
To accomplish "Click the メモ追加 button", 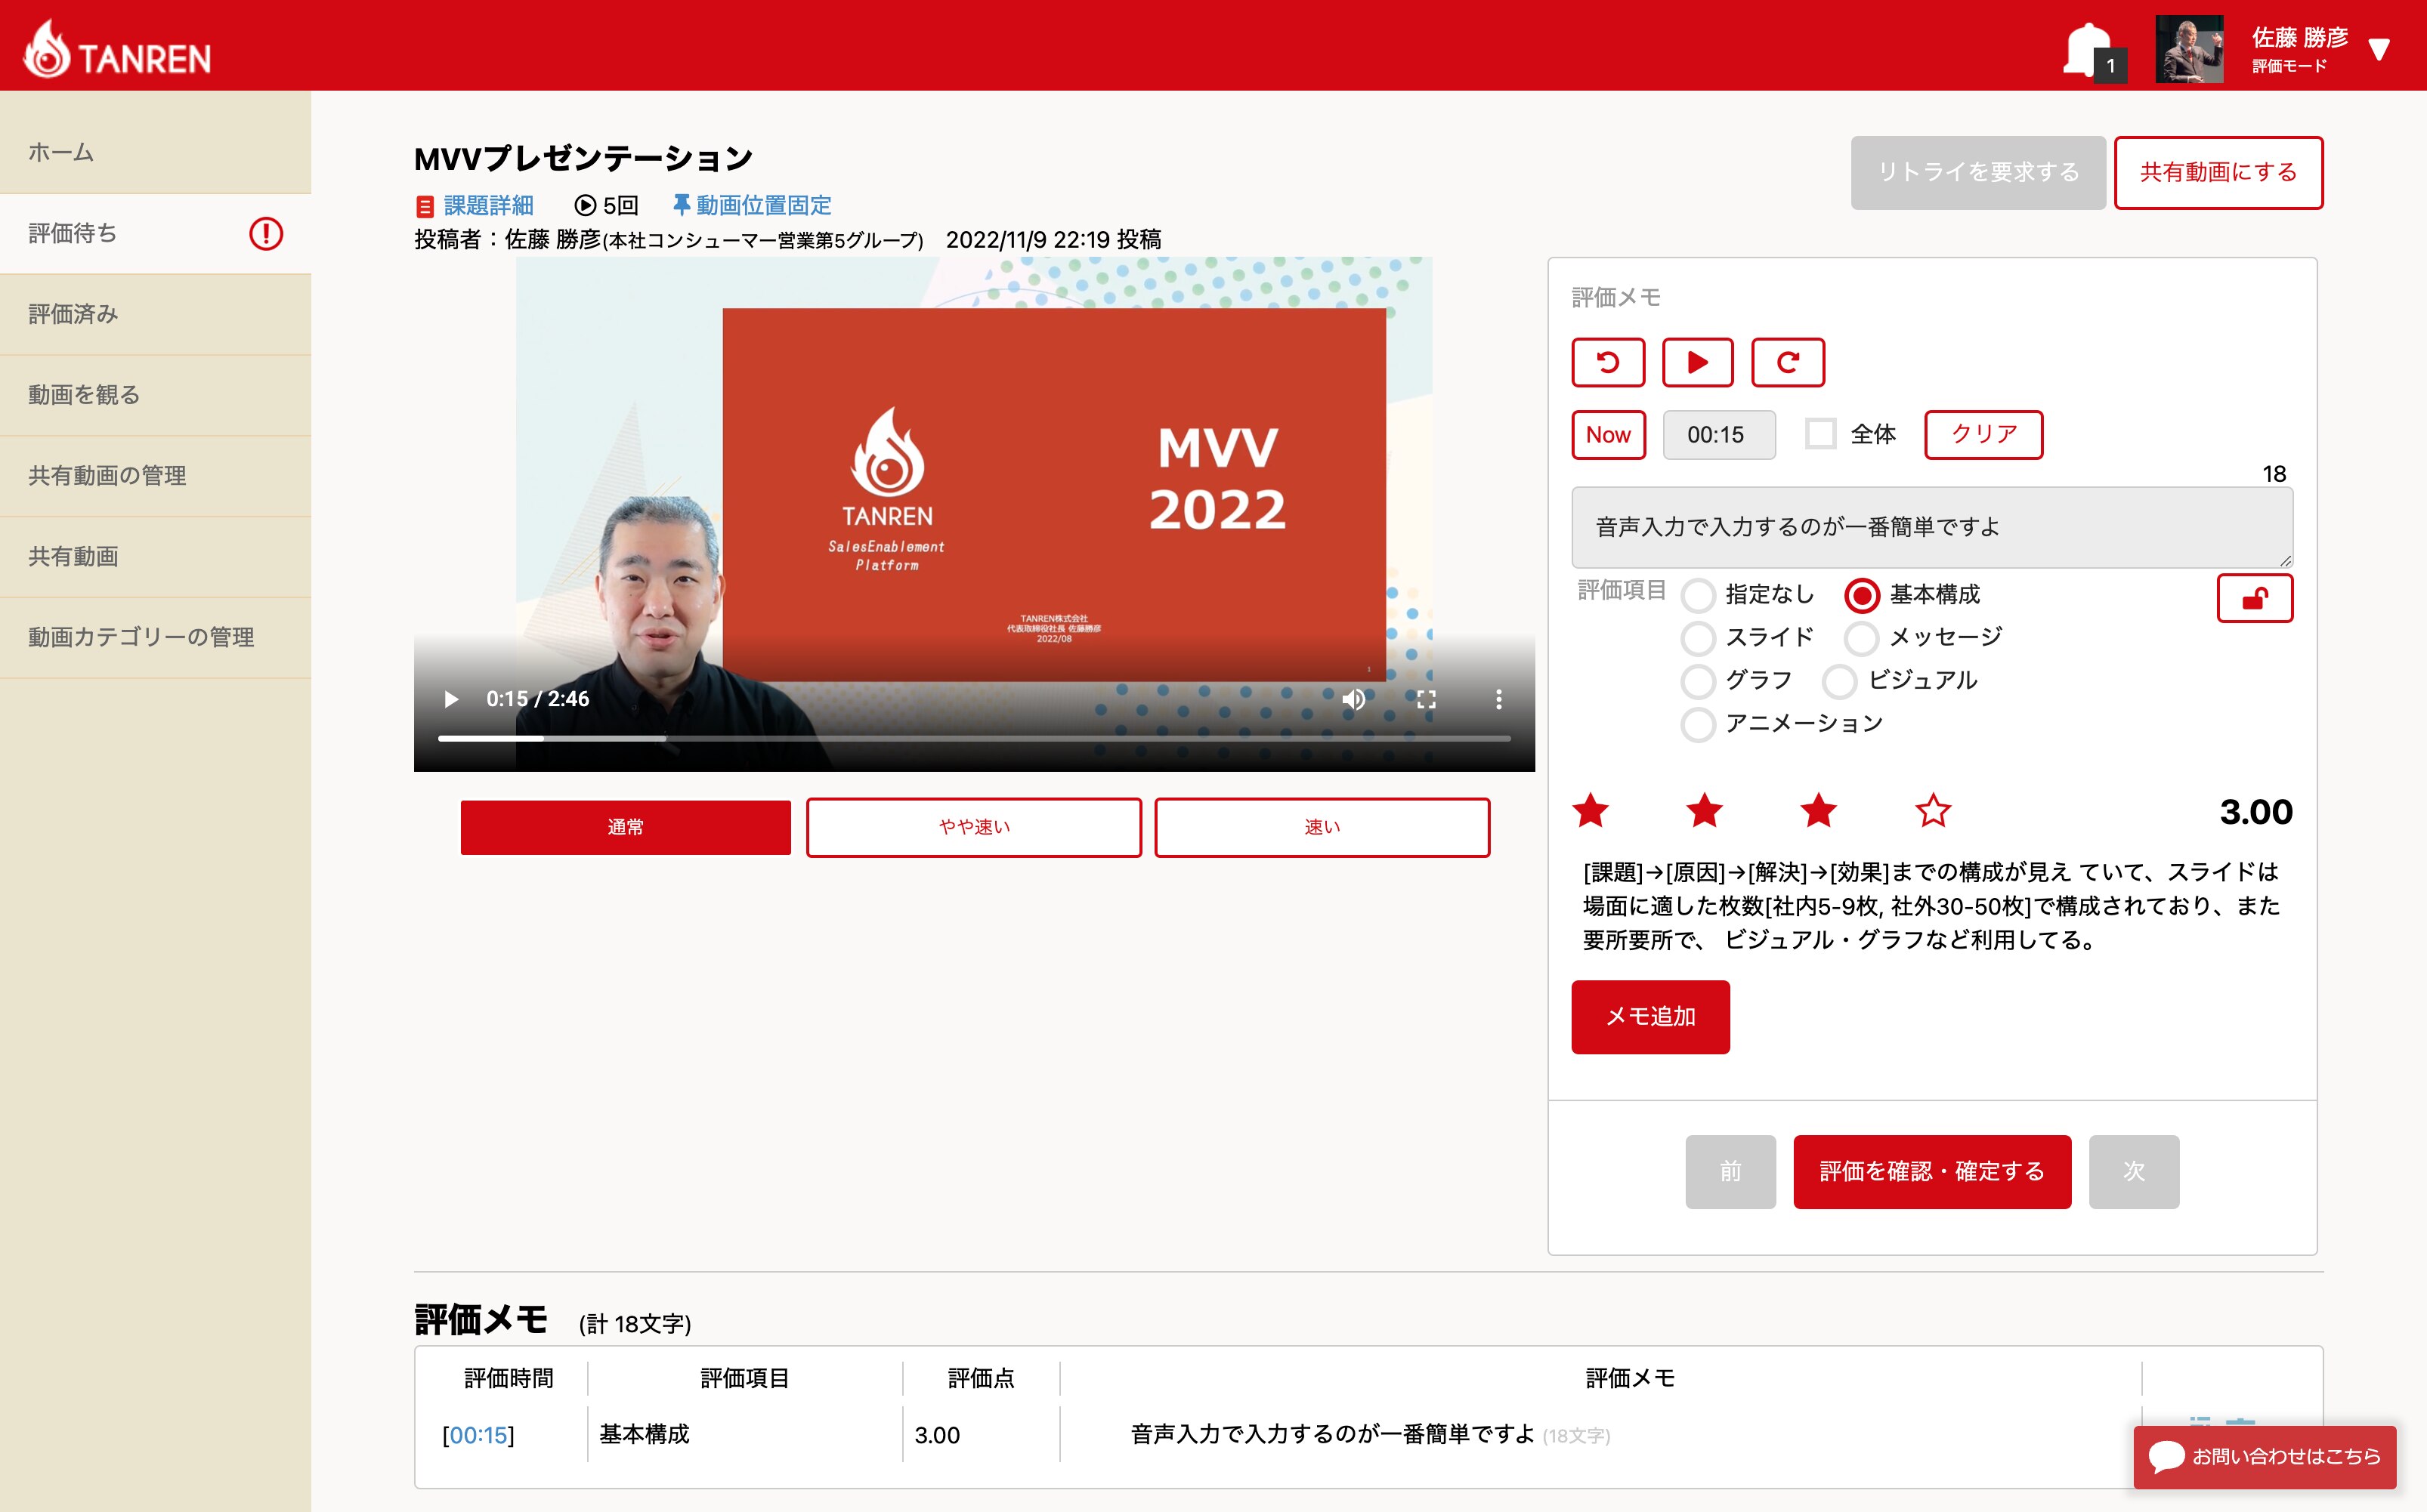I will [1651, 1017].
